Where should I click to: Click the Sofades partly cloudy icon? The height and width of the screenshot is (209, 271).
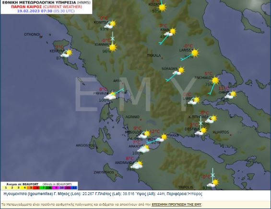[178, 71]
